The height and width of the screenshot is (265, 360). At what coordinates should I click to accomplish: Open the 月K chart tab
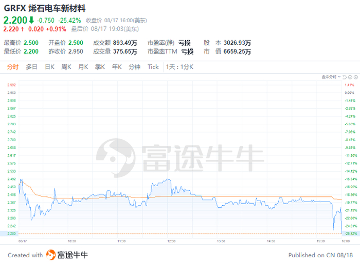click(x=83, y=67)
